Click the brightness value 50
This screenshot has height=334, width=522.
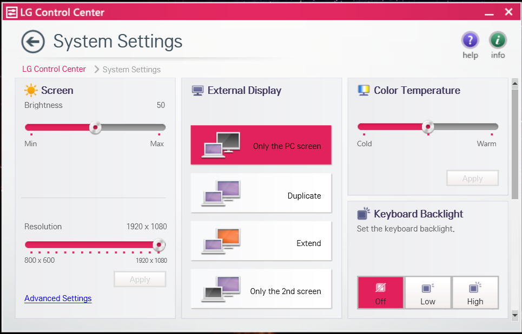point(161,105)
